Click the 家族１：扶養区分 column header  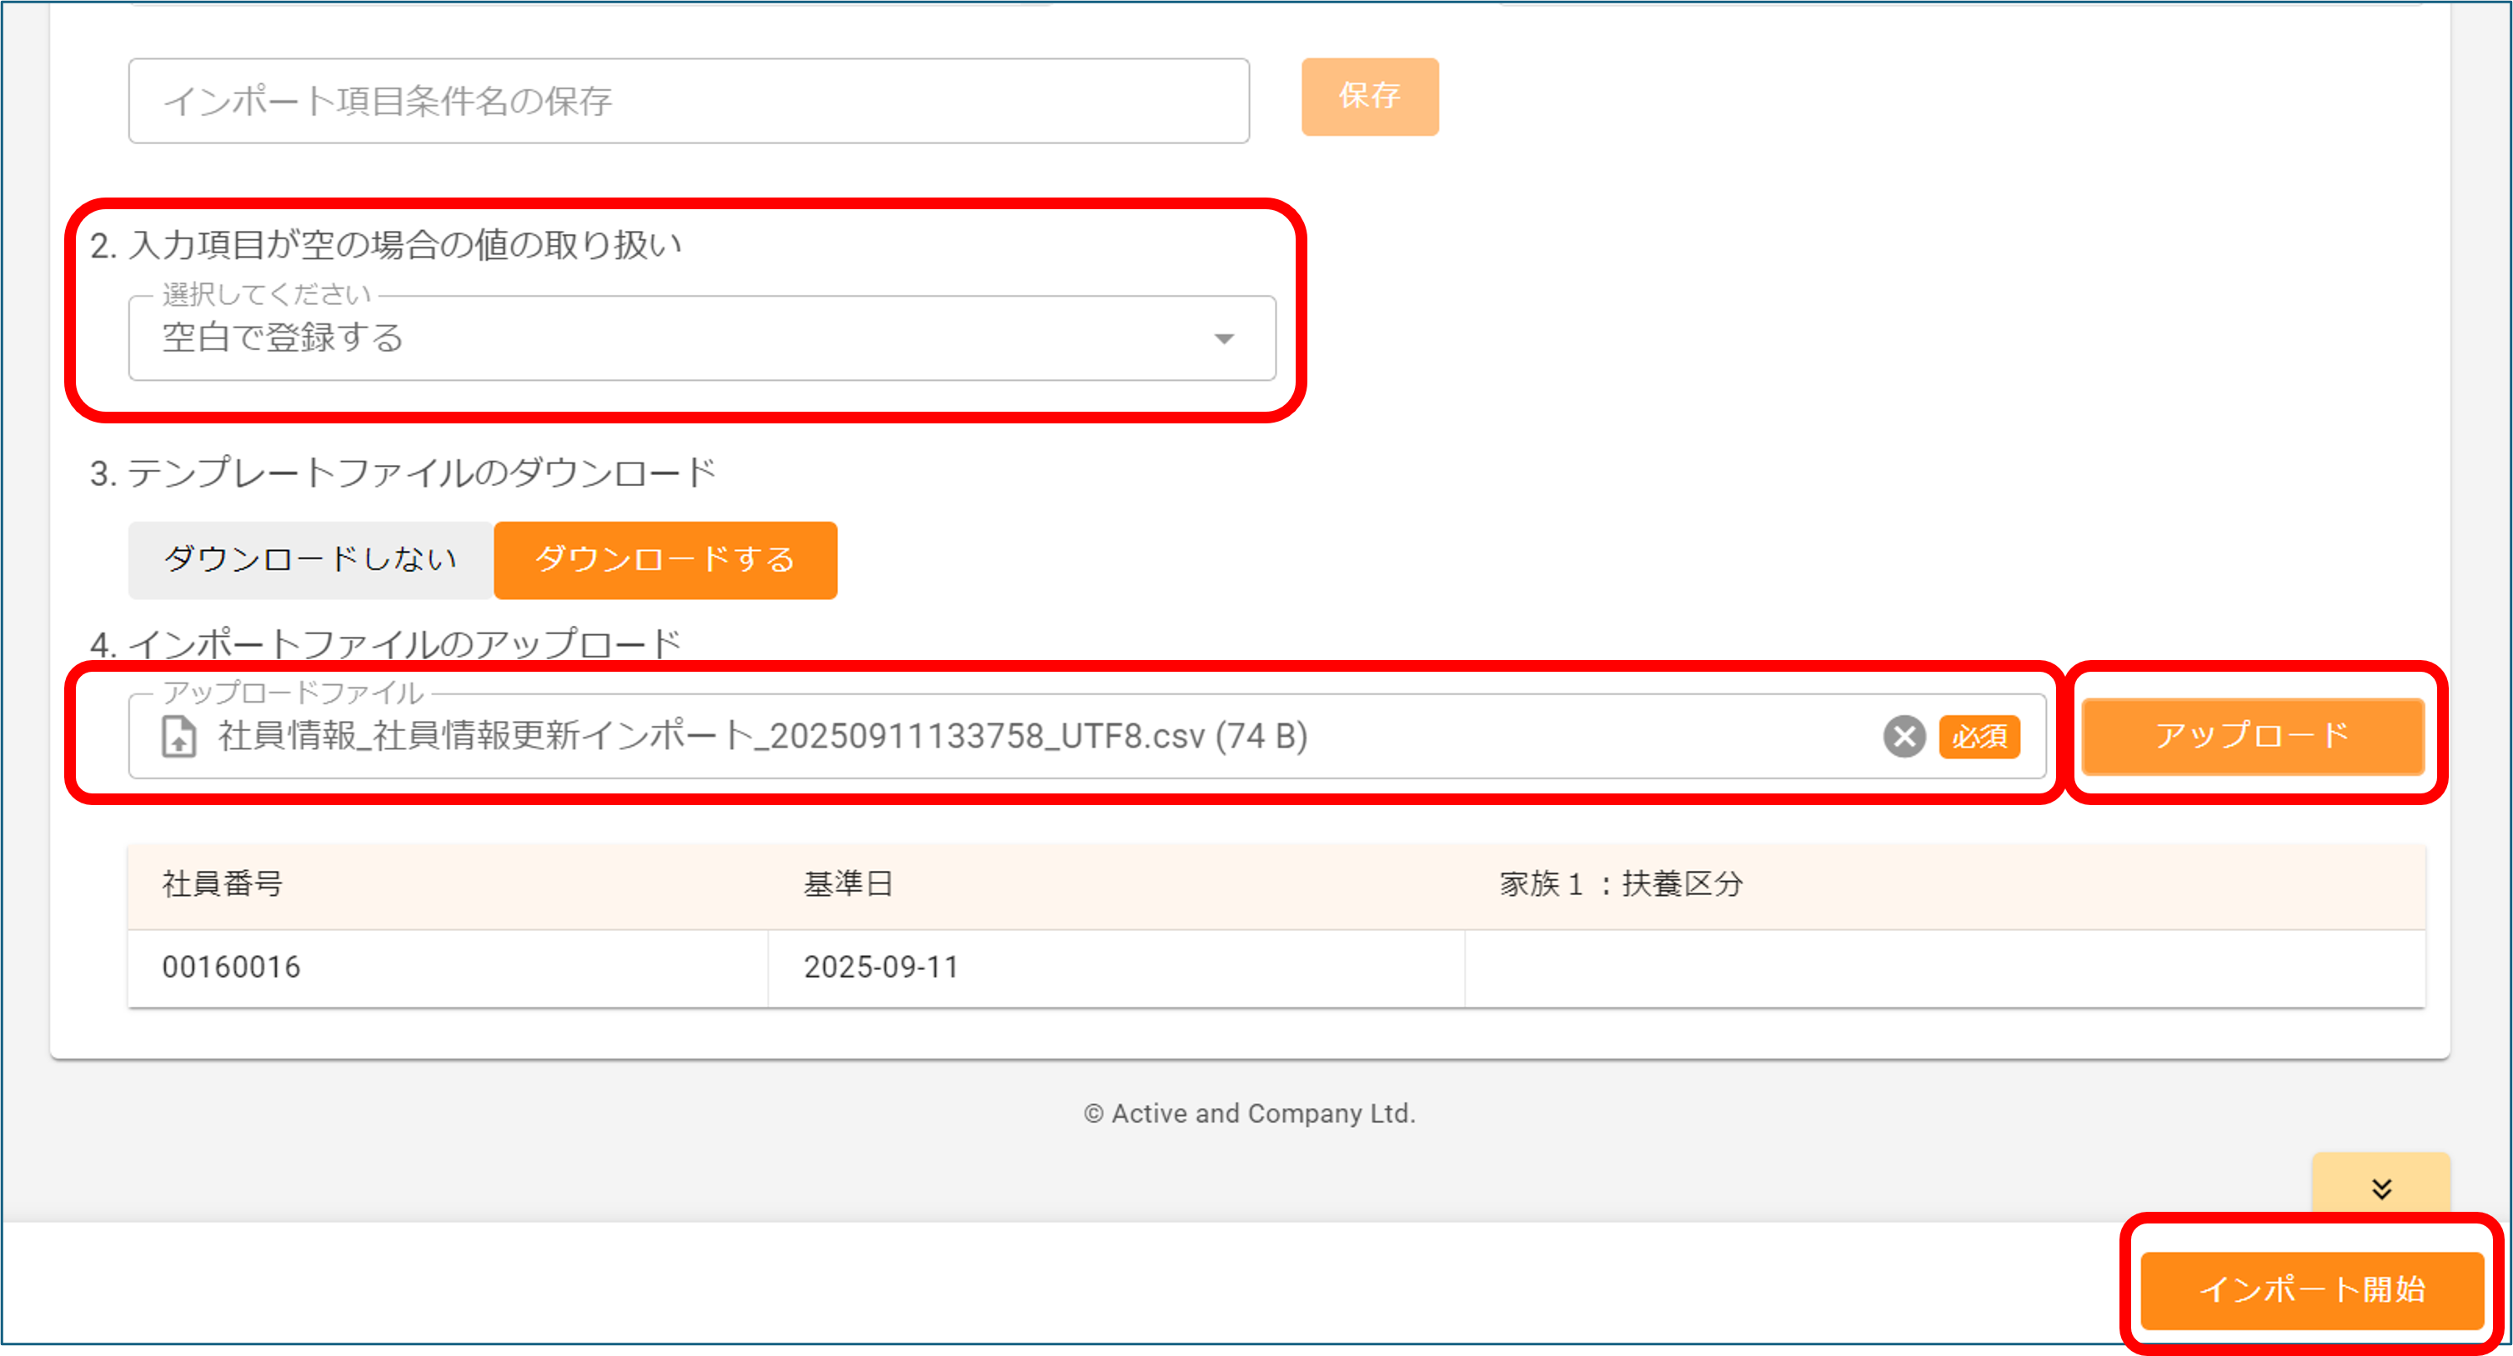(x=1623, y=884)
